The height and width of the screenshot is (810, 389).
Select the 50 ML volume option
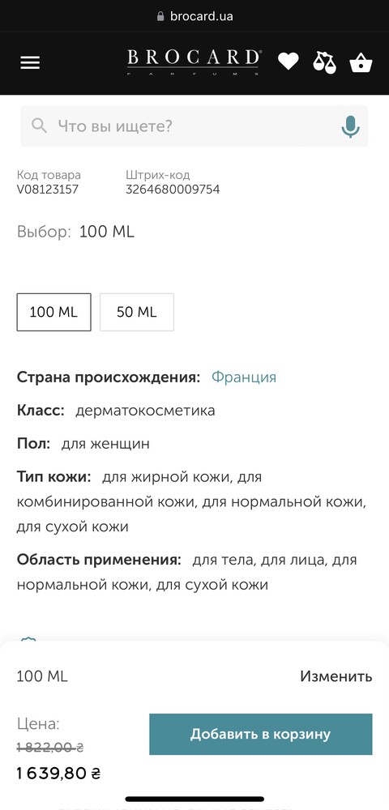[137, 312]
